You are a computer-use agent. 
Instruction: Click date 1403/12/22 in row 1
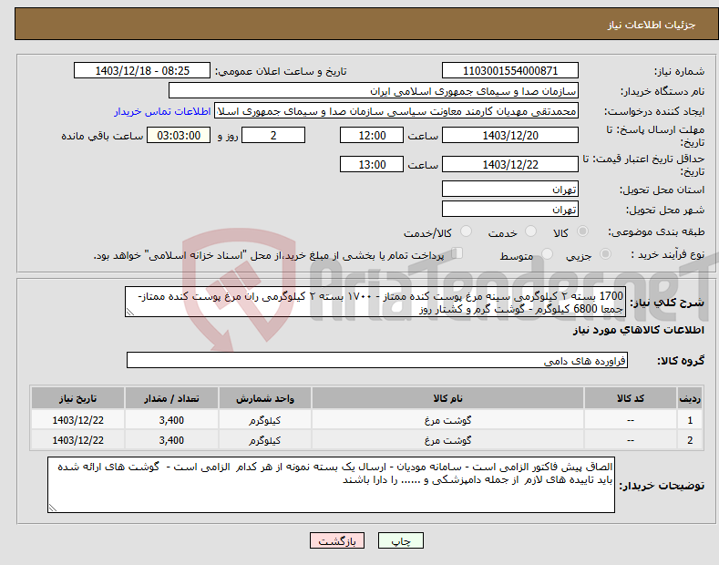click(78, 419)
